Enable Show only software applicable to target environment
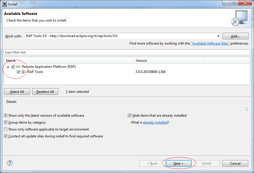This screenshot has height=173, width=254. point(6,129)
